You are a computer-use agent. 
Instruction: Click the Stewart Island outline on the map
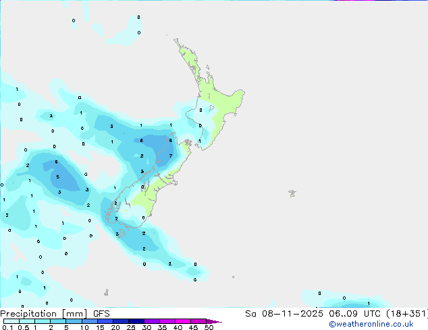coord(122,234)
